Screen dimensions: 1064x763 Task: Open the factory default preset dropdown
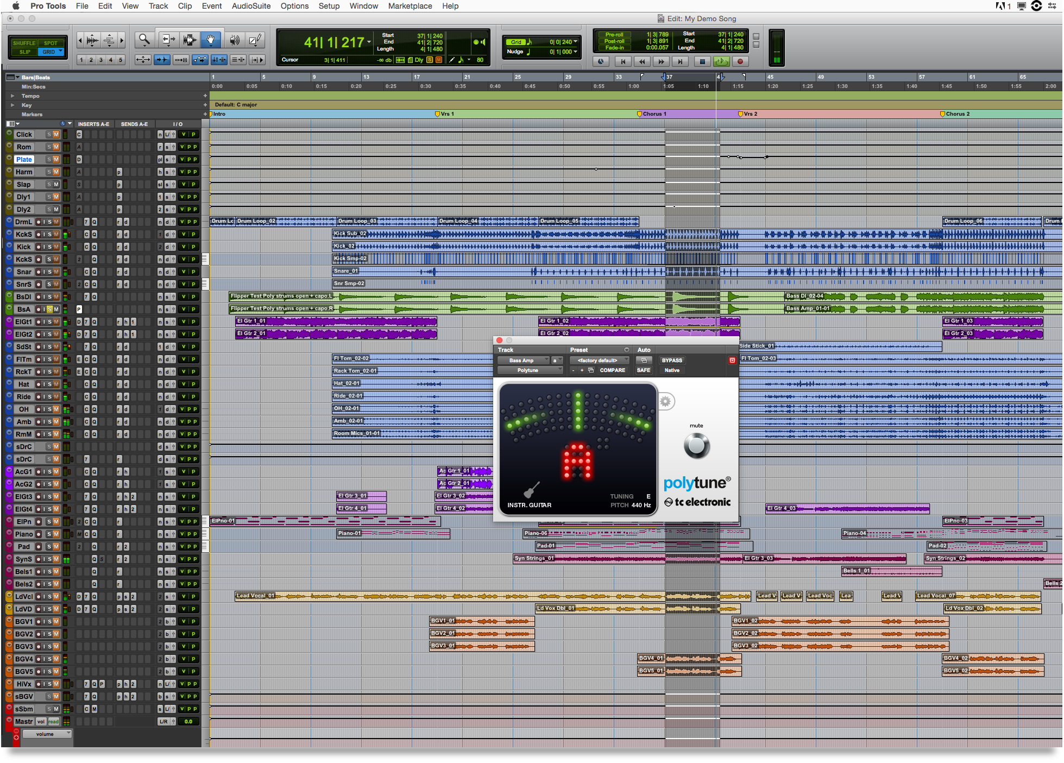(599, 361)
